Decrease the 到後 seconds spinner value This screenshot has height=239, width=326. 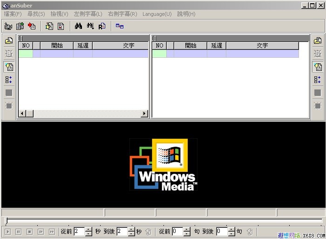[x=131, y=233]
